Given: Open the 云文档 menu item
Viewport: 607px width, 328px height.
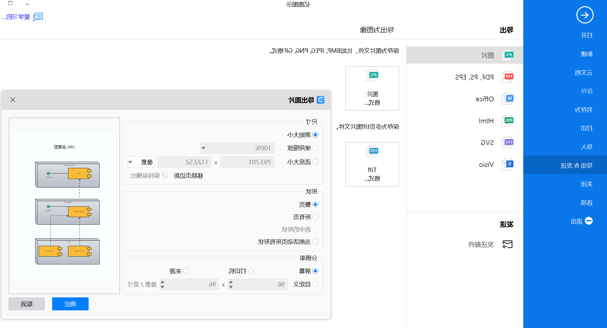Looking at the screenshot, I should click(x=584, y=73).
